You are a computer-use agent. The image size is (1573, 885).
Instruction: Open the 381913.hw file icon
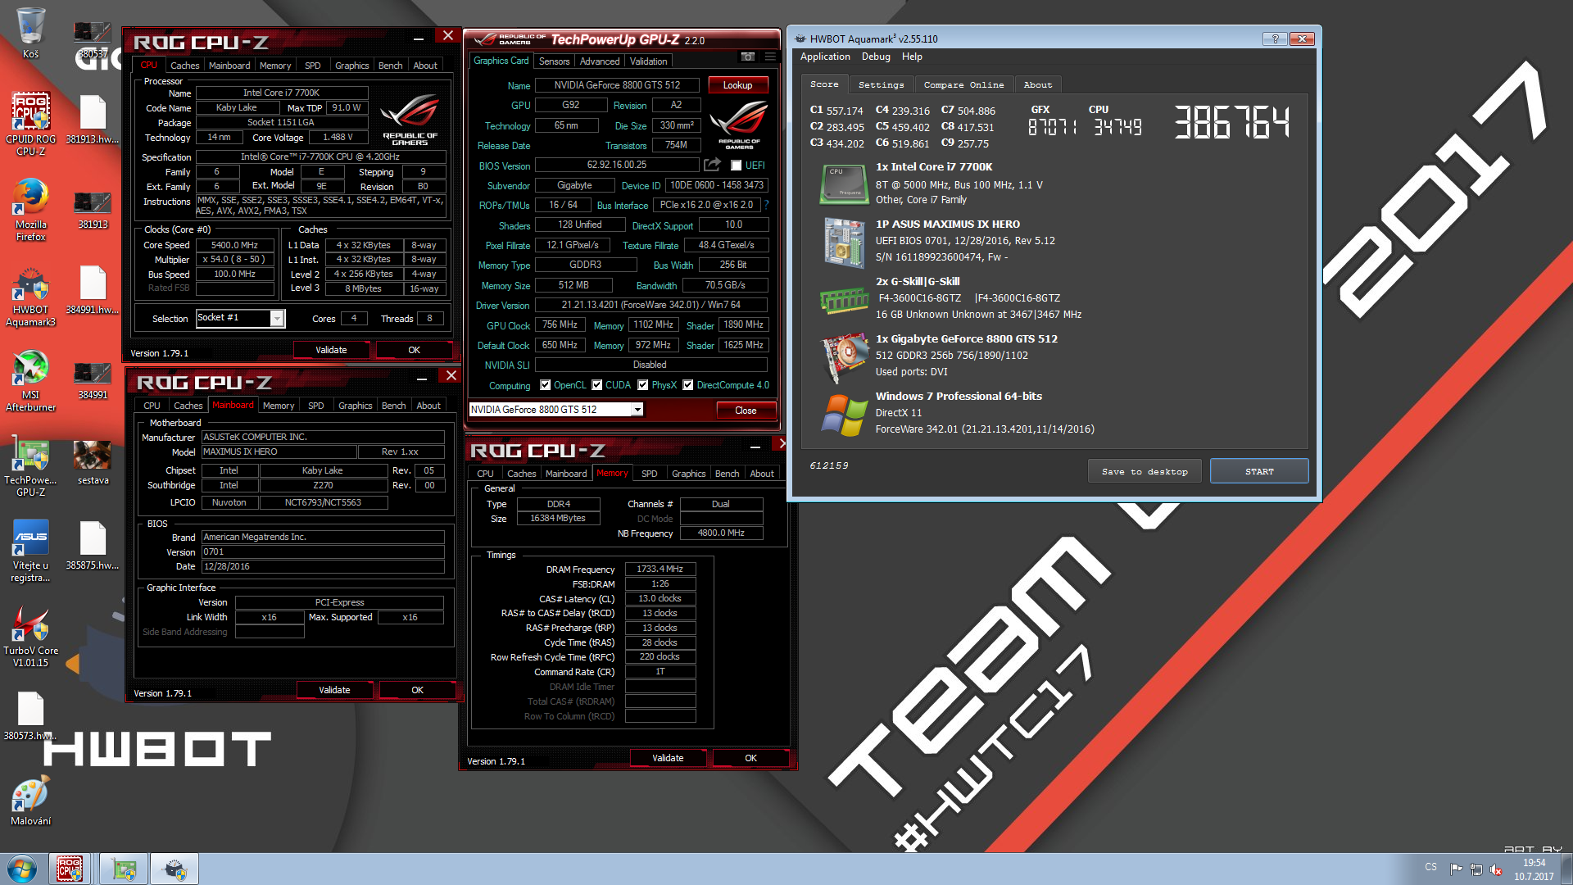[x=93, y=120]
